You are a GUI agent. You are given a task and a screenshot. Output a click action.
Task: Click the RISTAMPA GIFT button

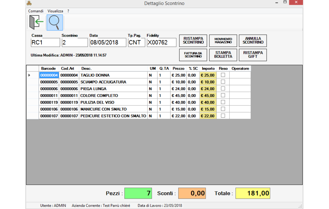[253, 55]
